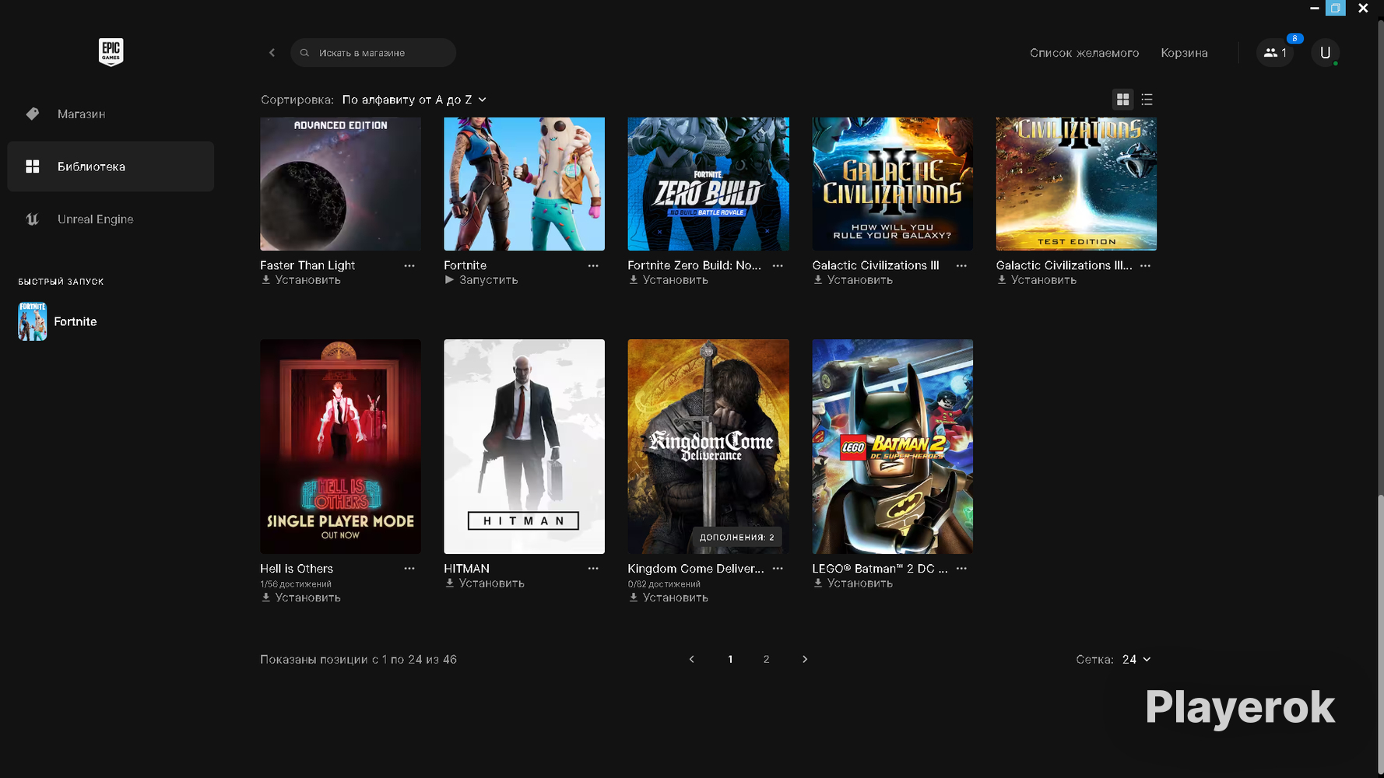Image resolution: width=1384 pixels, height=778 pixels.
Task: Install Kingdom Come Deliverance
Action: click(x=669, y=598)
